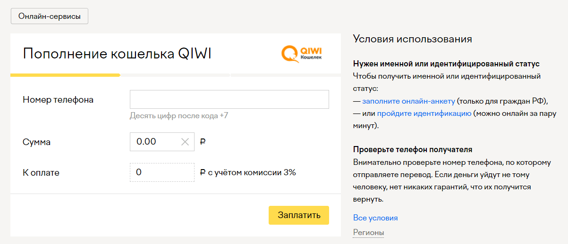Focus the Номер телефона input field
The width and height of the screenshot is (568, 244).
pyautogui.click(x=229, y=99)
